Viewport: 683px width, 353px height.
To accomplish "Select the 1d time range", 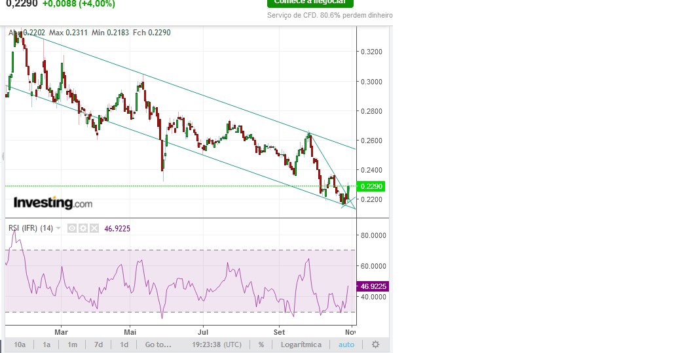I will [124, 345].
